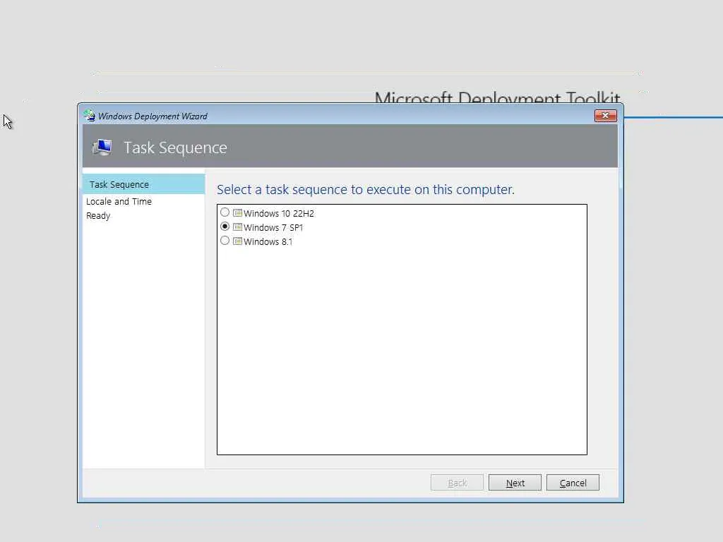Open the Task Sequence step in the sidebar
The width and height of the screenshot is (723, 542).
[x=143, y=184]
